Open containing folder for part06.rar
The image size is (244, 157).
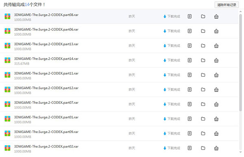click(x=203, y=31)
